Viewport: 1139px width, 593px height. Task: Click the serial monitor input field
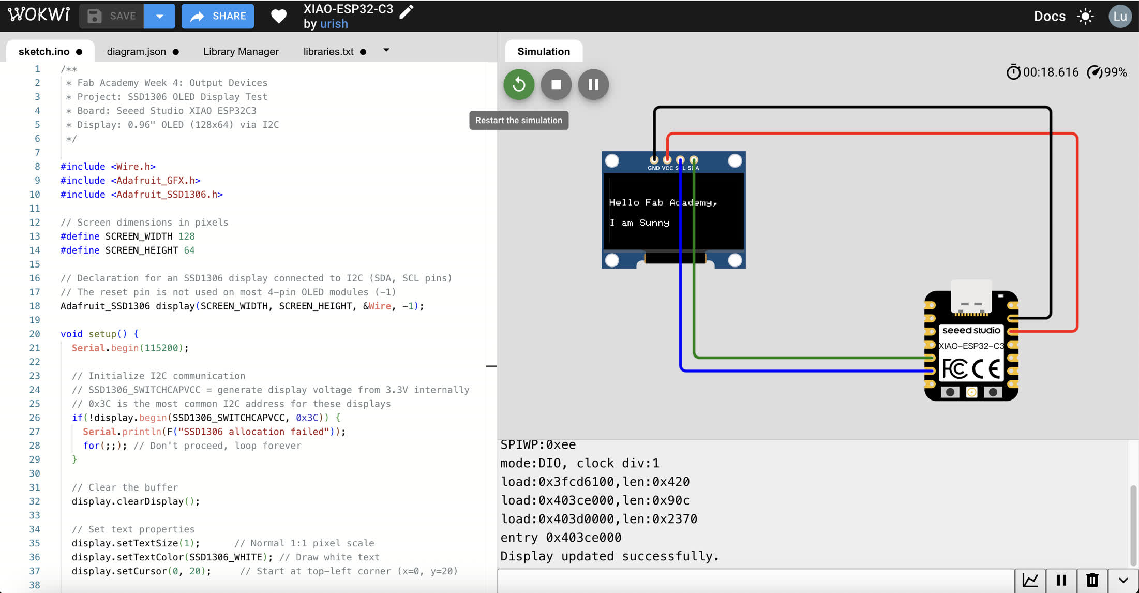756,581
